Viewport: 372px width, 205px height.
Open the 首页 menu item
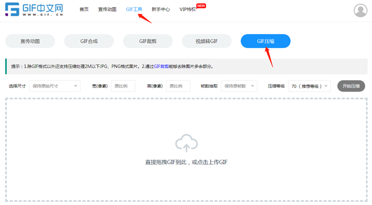[x=84, y=10]
